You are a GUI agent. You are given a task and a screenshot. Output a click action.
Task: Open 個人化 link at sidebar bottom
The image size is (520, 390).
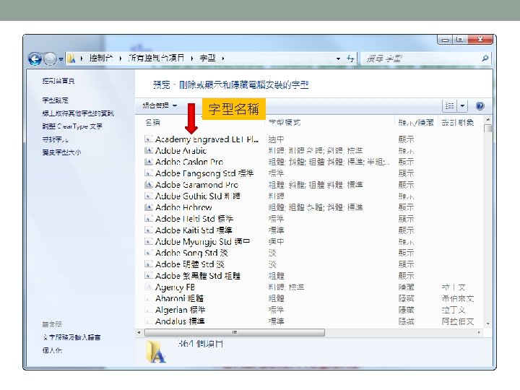pos(52,350)
